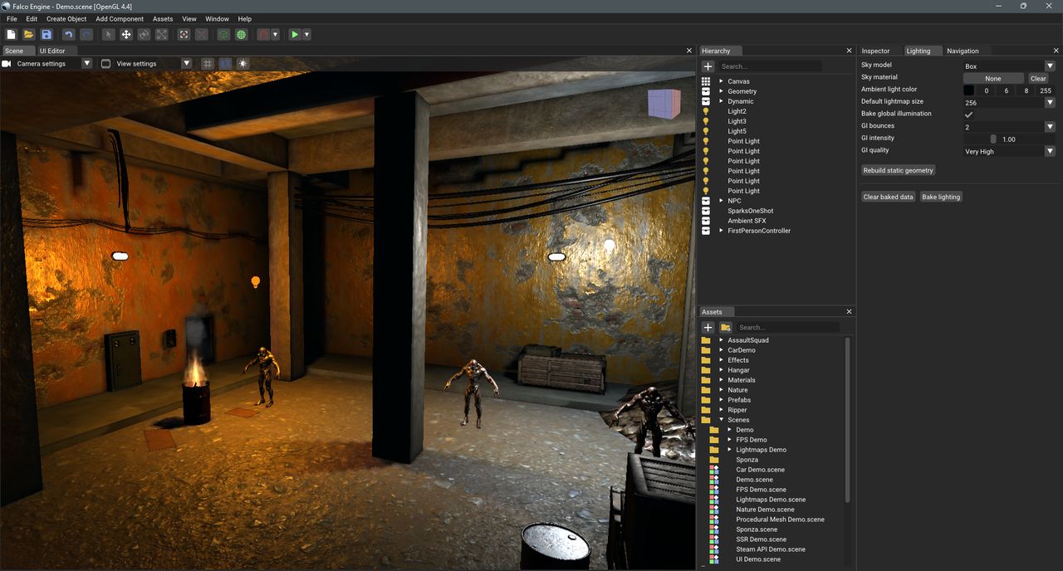The image size is (1063, 571).
Task: Click the Assets search field
Action: 787,328
